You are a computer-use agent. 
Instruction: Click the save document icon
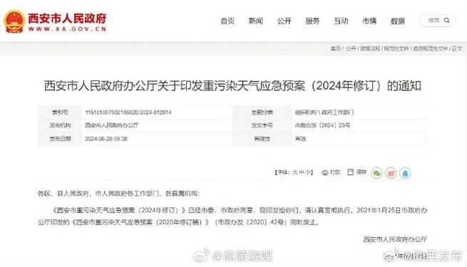[351, 172]
